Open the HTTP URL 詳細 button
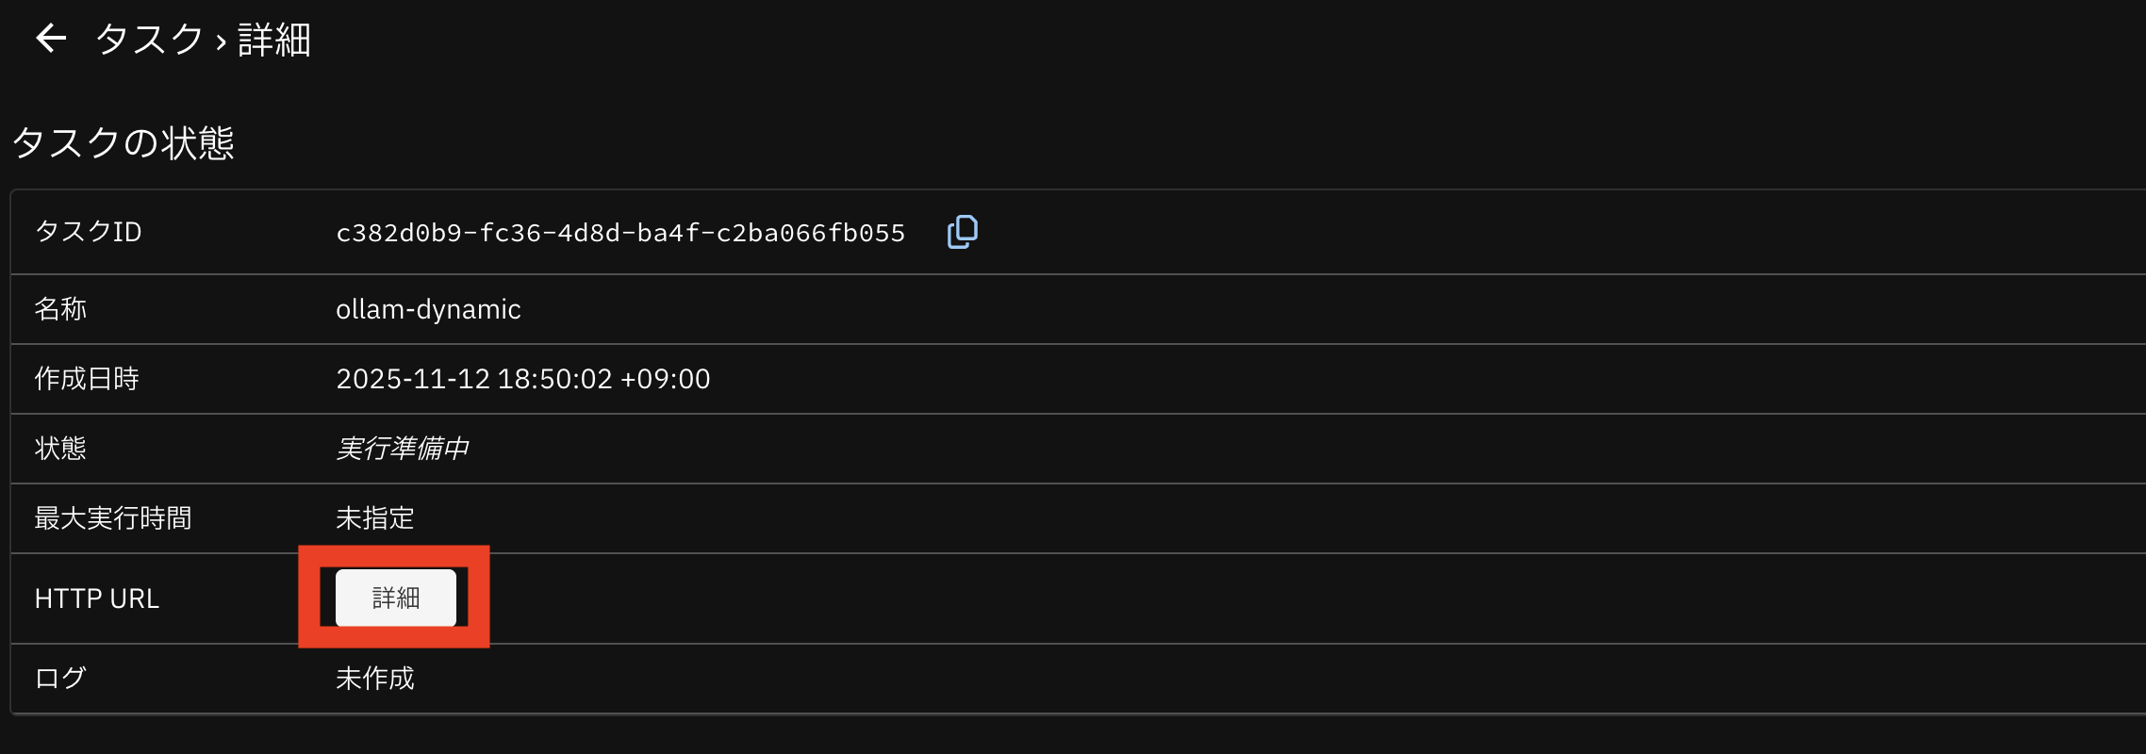 (396, 598)
